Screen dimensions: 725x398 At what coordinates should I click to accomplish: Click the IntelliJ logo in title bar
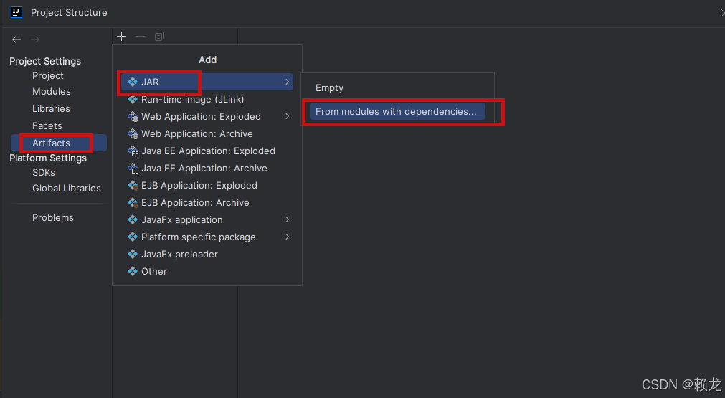tap(16, 12)
